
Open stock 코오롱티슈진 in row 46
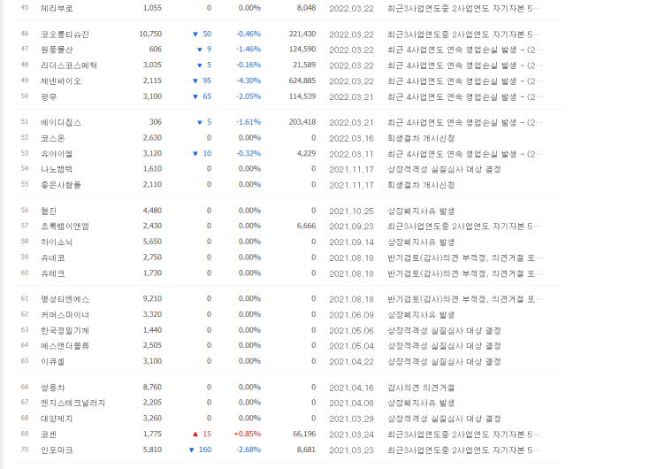65,34
